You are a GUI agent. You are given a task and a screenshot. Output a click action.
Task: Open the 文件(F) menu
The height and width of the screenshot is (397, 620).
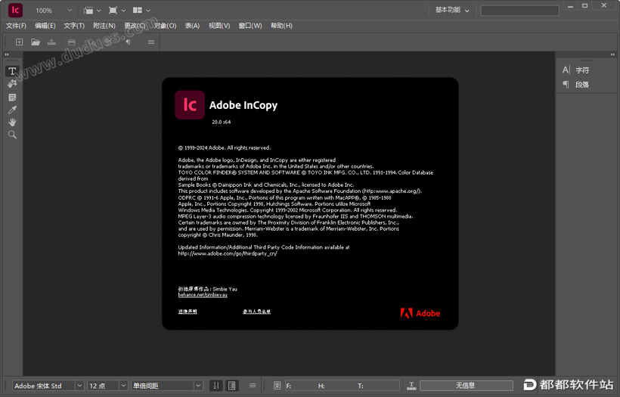pyautogui.click(x=16, y=26)
